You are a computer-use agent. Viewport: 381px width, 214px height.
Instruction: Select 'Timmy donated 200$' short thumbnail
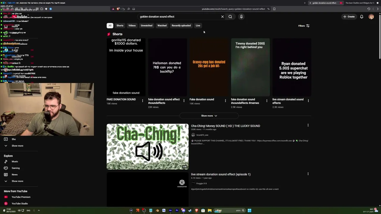tap(250, 67)
